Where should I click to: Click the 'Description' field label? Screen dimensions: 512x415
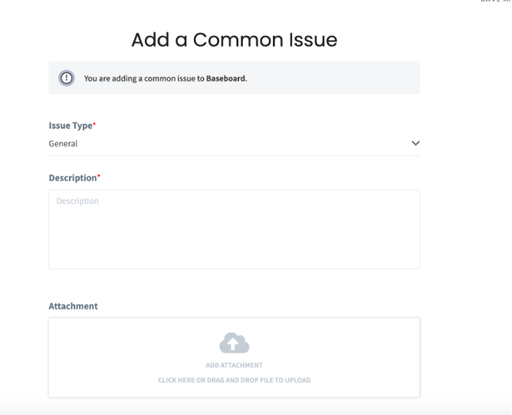[73, 178]
